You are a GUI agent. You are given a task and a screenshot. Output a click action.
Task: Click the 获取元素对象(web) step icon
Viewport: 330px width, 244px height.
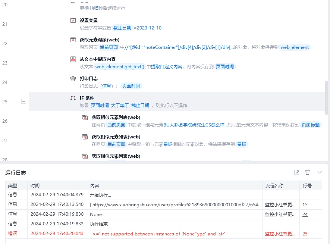click(73, 40)
